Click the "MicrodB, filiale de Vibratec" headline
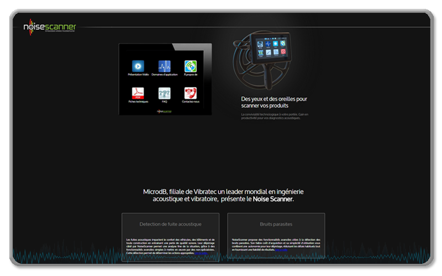Viewport: 442px width, 276px height. coord(223,195)
